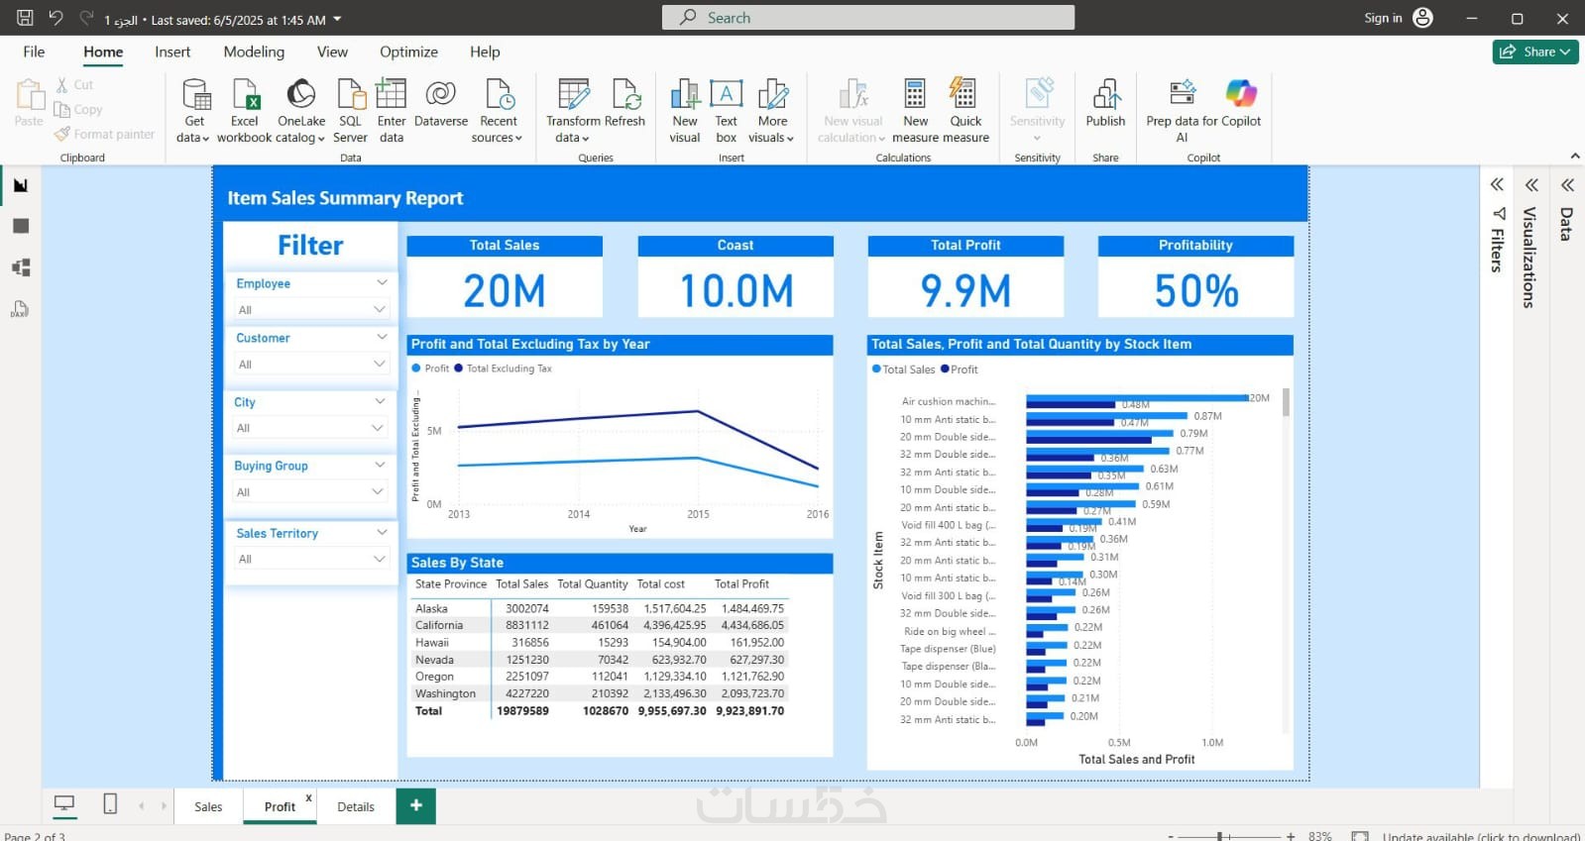Switch to desktop layout view
The width and height of the screenshot is (1585, 841).
coord(64,804)
